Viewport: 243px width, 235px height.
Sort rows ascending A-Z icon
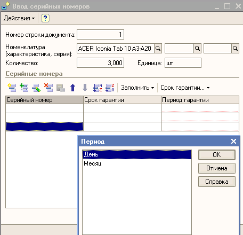(98, 88)
